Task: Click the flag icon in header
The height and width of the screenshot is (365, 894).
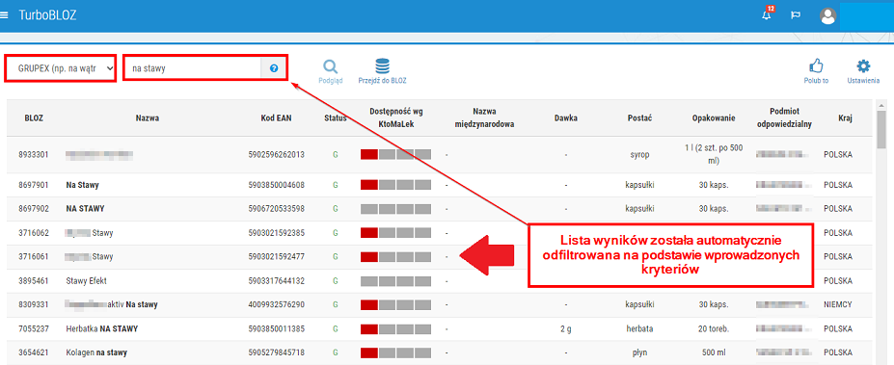Action: tap(796, 15)
